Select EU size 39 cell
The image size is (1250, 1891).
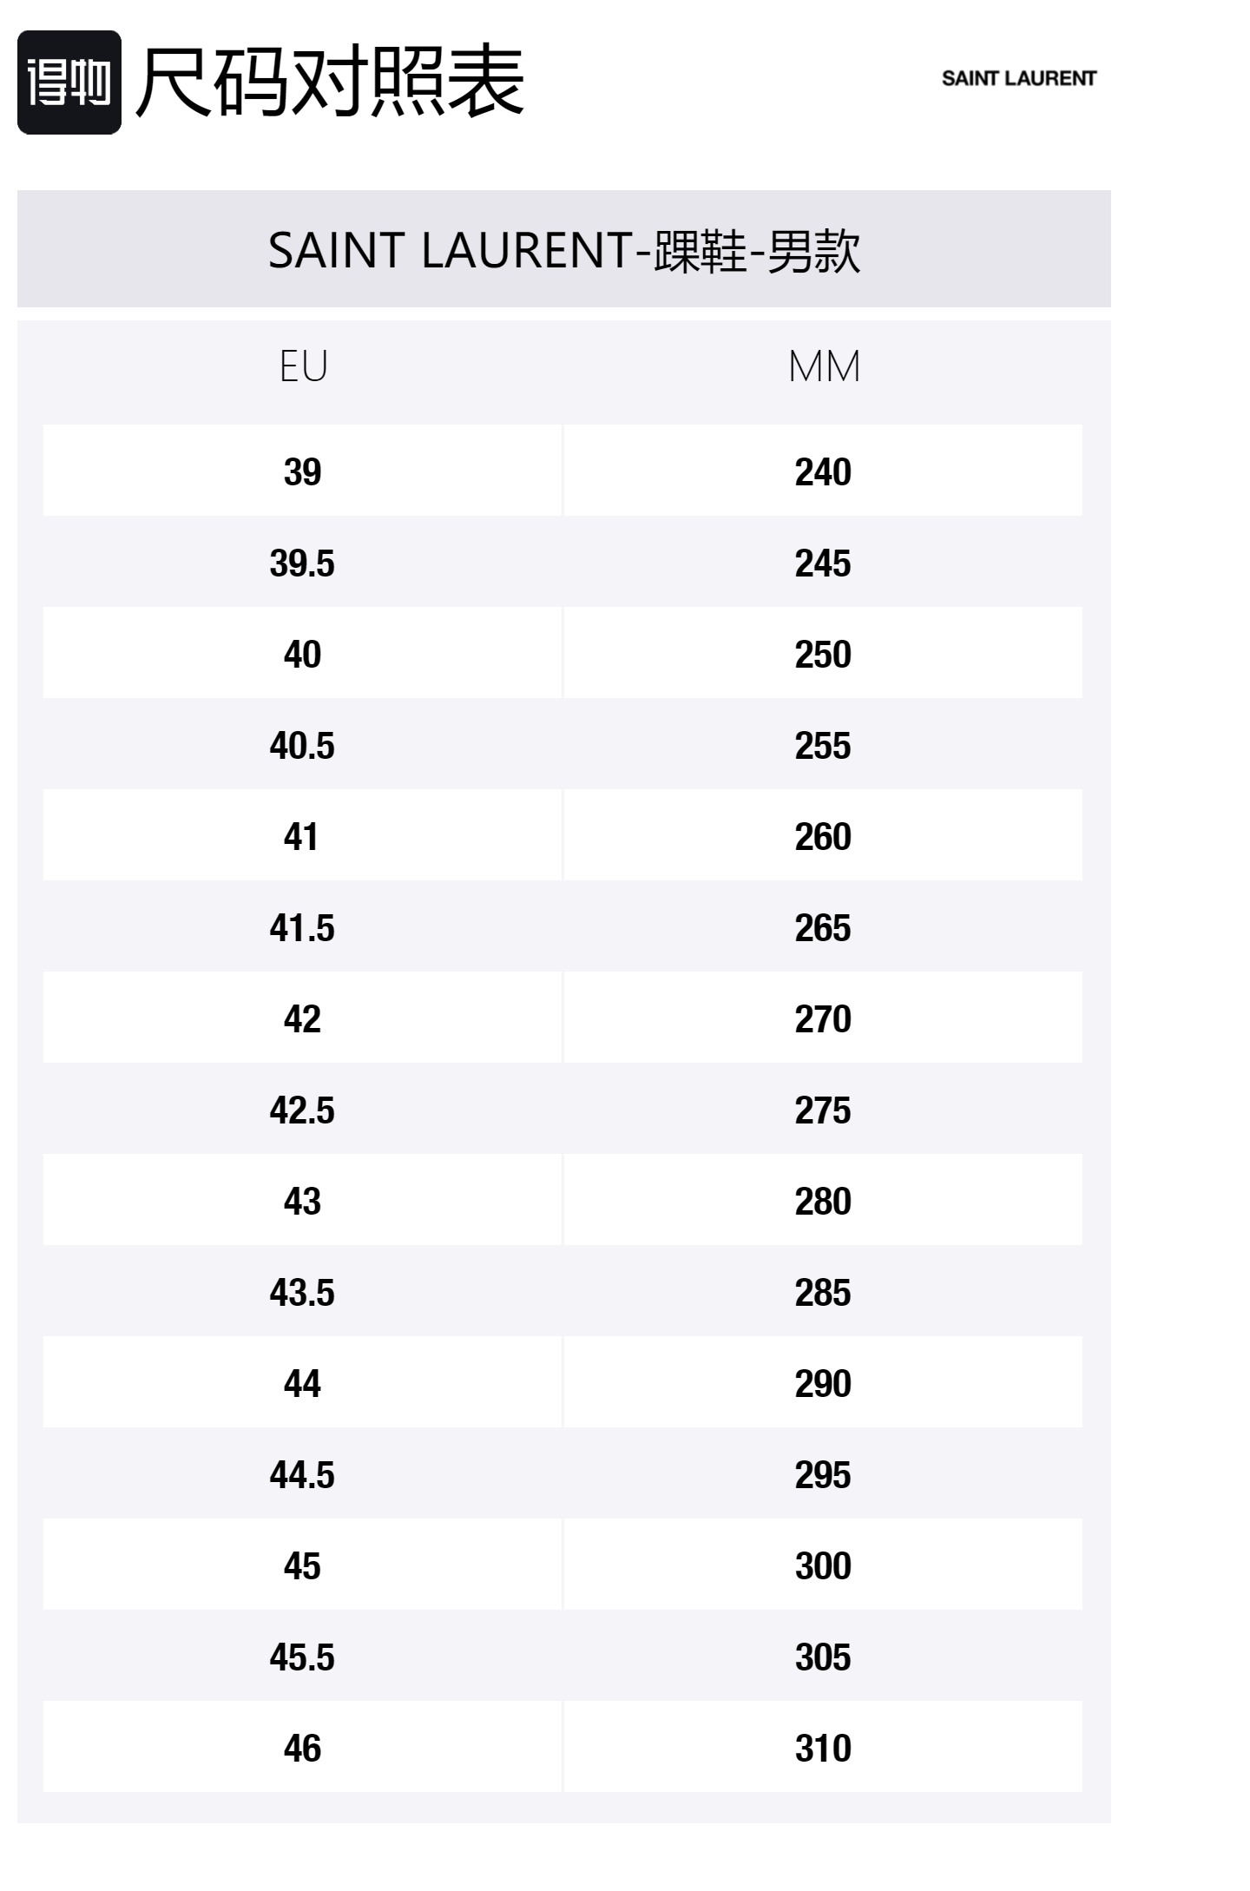click(302, 471)
